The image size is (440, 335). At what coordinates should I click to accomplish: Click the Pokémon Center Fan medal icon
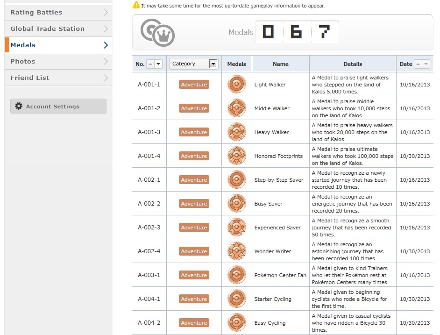[236, 275]
